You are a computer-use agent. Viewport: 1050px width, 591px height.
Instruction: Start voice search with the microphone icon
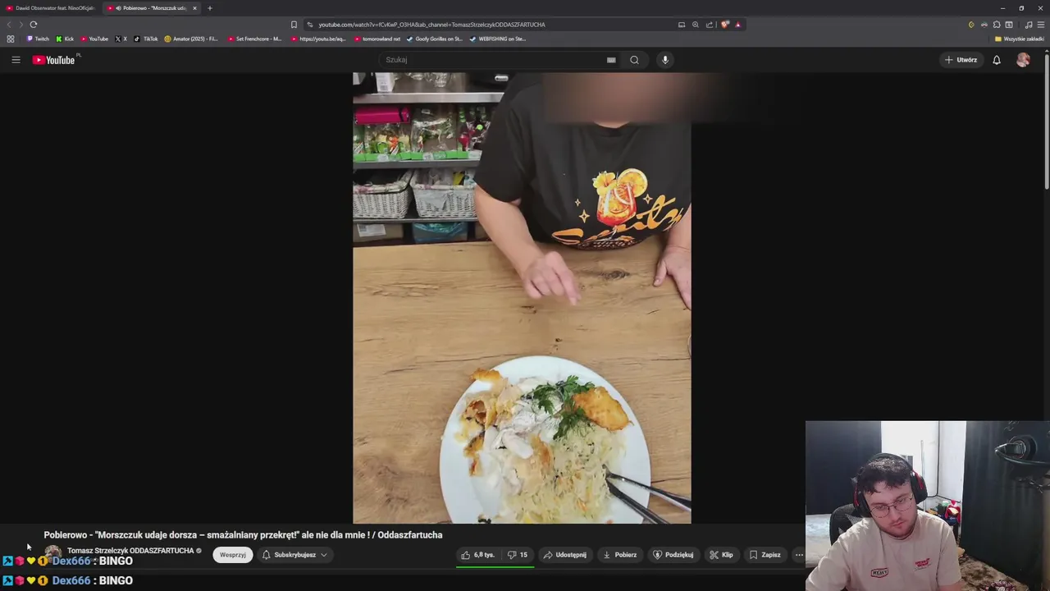(665, 60)
